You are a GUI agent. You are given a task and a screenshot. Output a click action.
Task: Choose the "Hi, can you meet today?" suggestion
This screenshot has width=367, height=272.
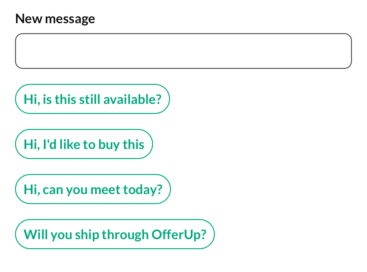(93, 189)
